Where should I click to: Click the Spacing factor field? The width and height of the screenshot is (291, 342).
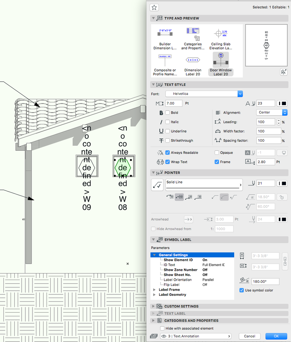click(269, 140)
